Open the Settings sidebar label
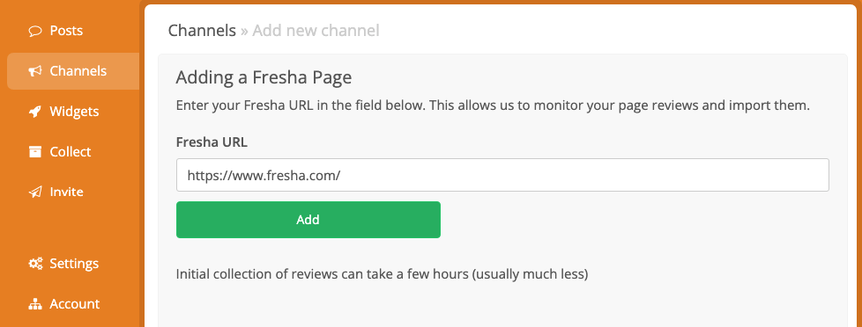The image size is (862, 327). tap(74, 264)
